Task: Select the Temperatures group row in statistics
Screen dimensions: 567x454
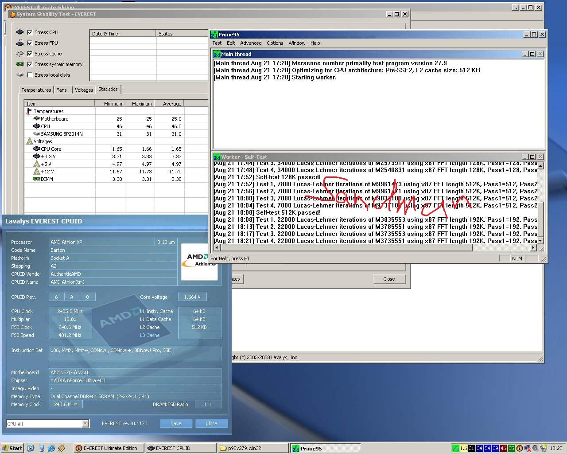Action: coord(116,111)
